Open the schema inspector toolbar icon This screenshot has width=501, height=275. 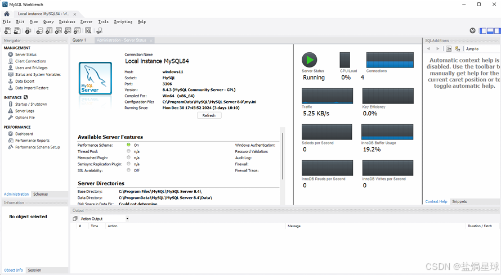(x=28, y=30)
